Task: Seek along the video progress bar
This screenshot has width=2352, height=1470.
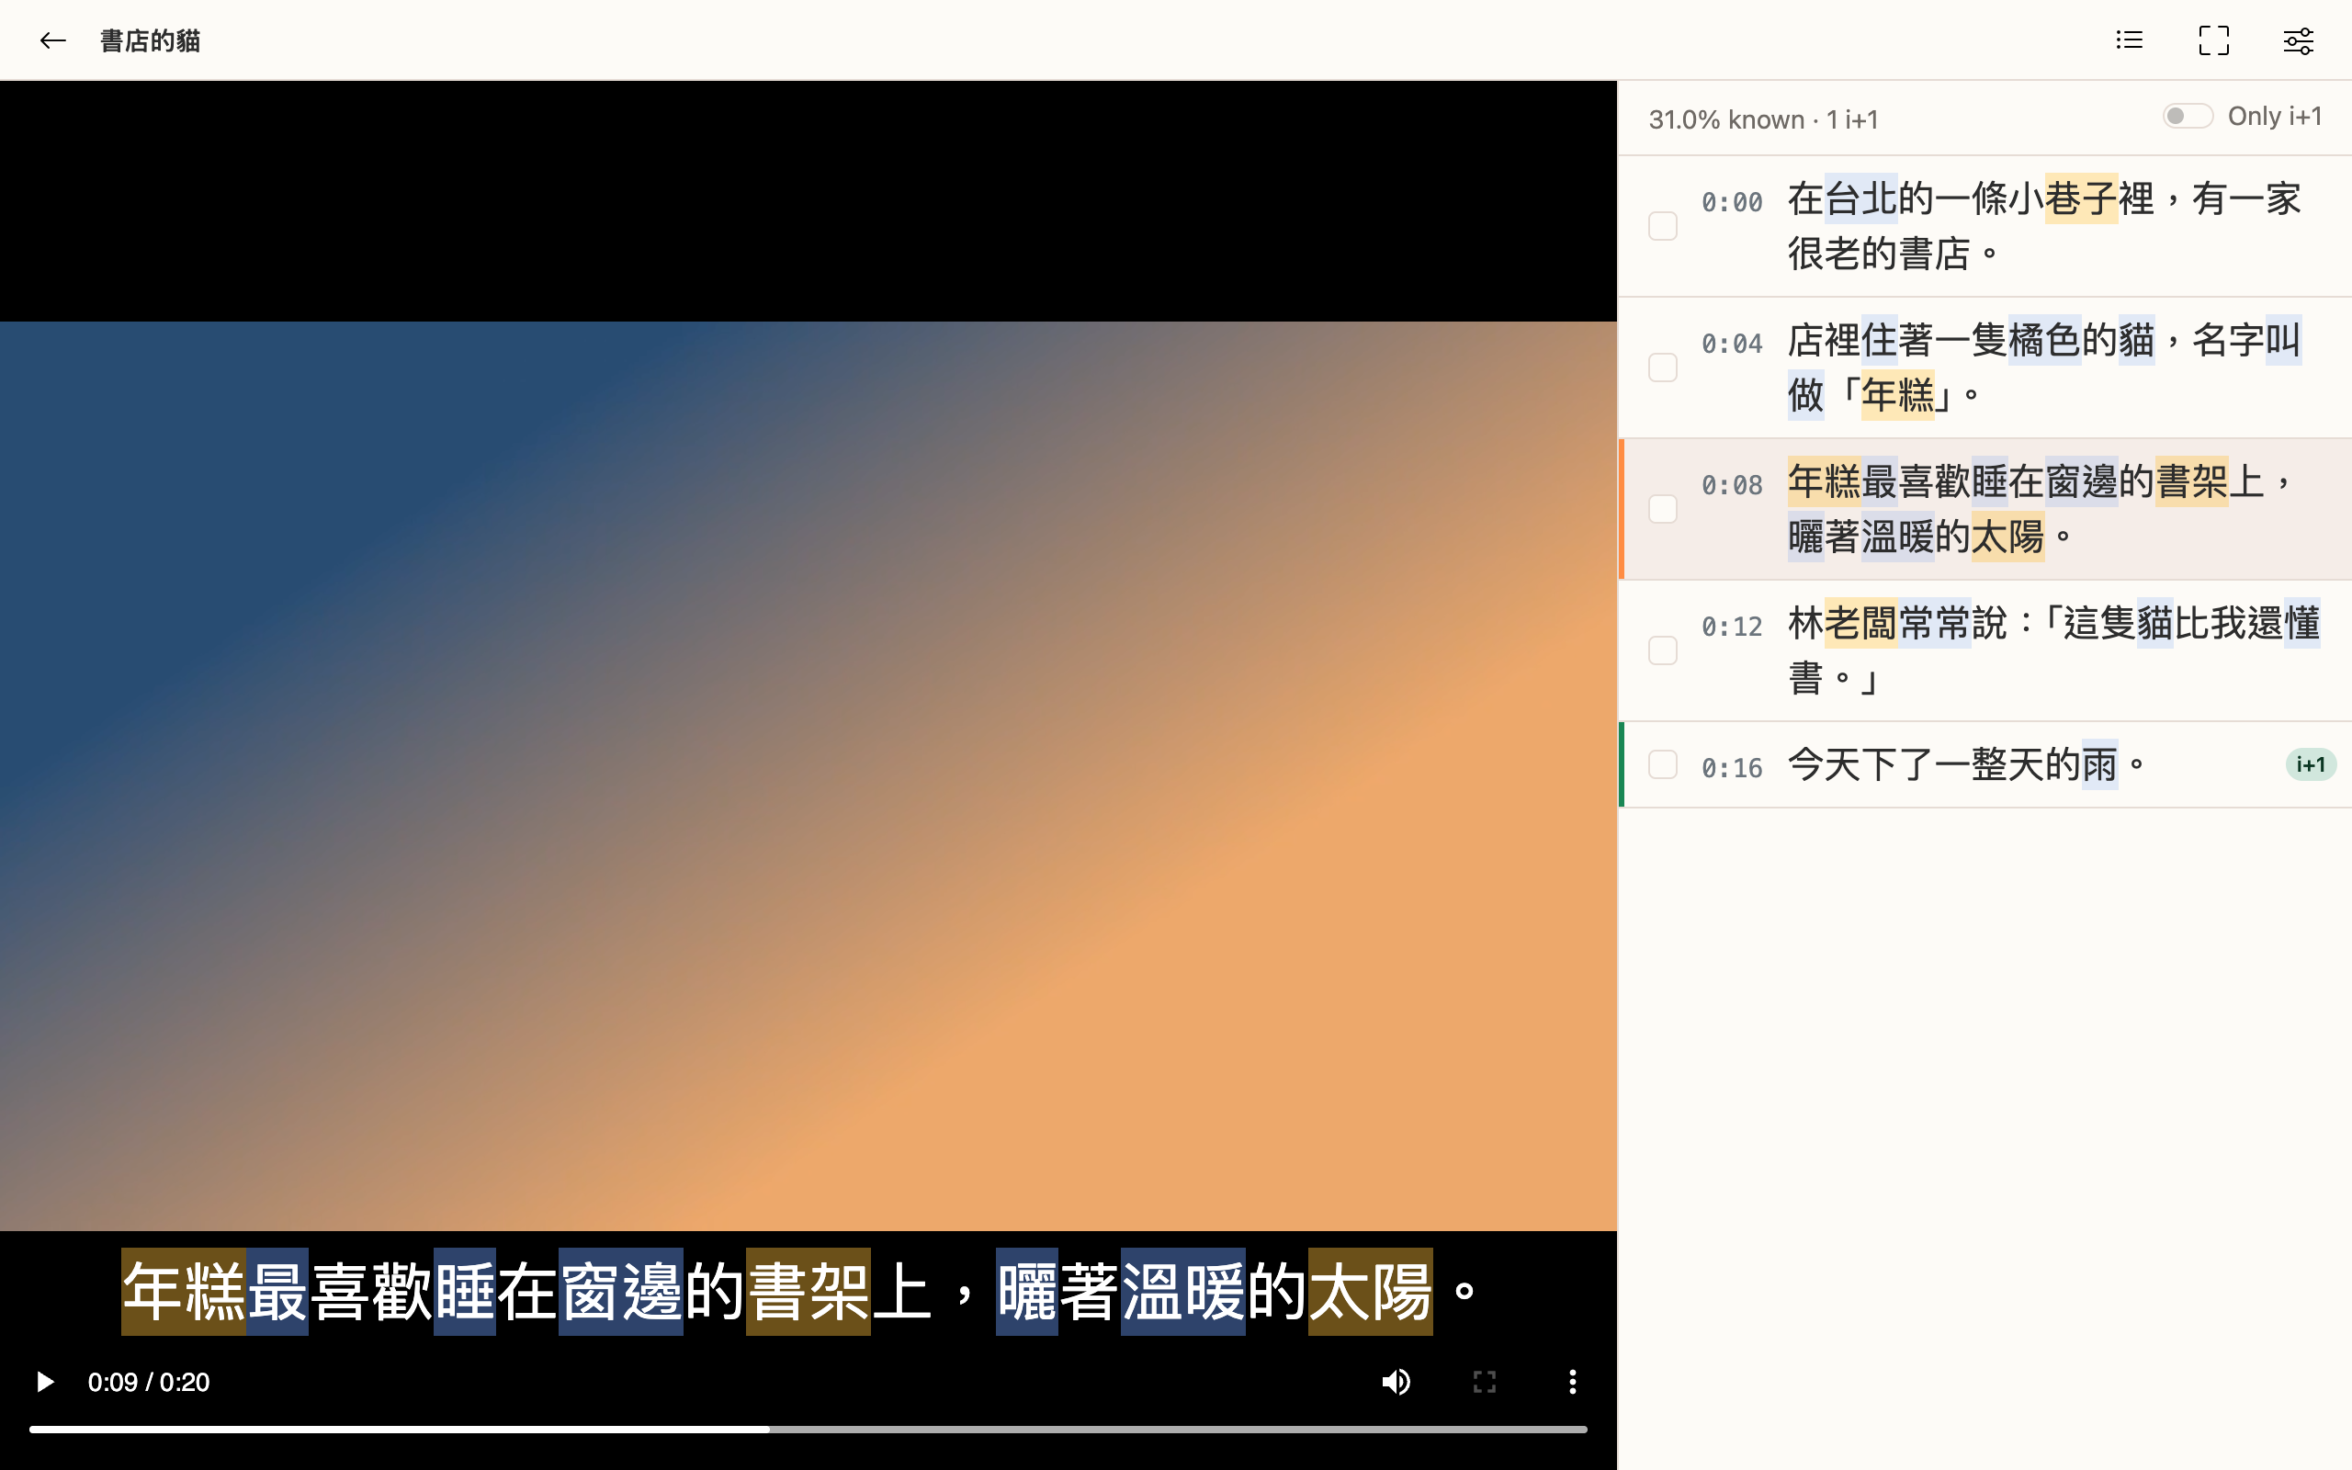Action: point(808,1430)
